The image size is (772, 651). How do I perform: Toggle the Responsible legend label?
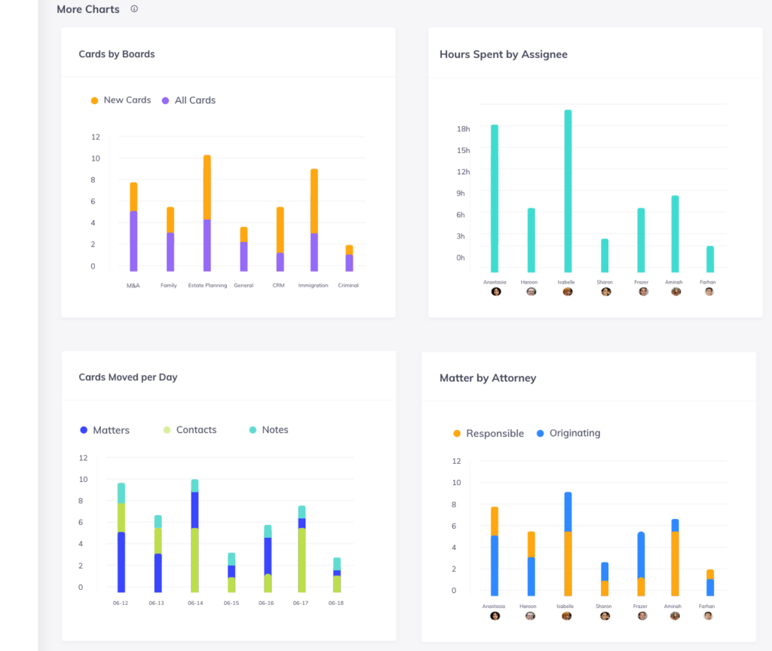[494, 434]
